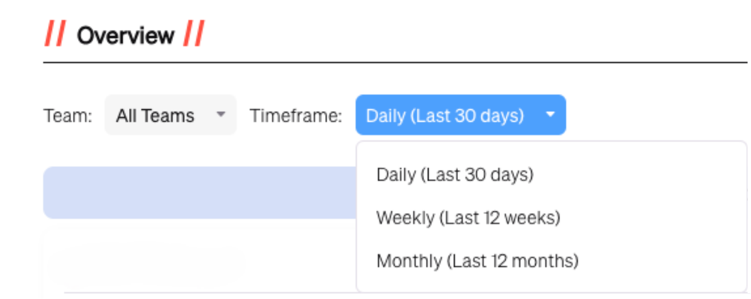Click the red slashes after Overview

click(x=193, y=35)
